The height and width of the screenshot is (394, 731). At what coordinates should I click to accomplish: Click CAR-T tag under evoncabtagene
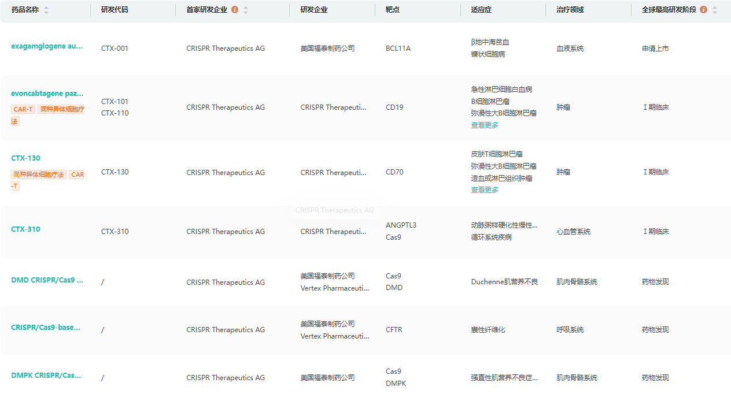tap(23, 109)
